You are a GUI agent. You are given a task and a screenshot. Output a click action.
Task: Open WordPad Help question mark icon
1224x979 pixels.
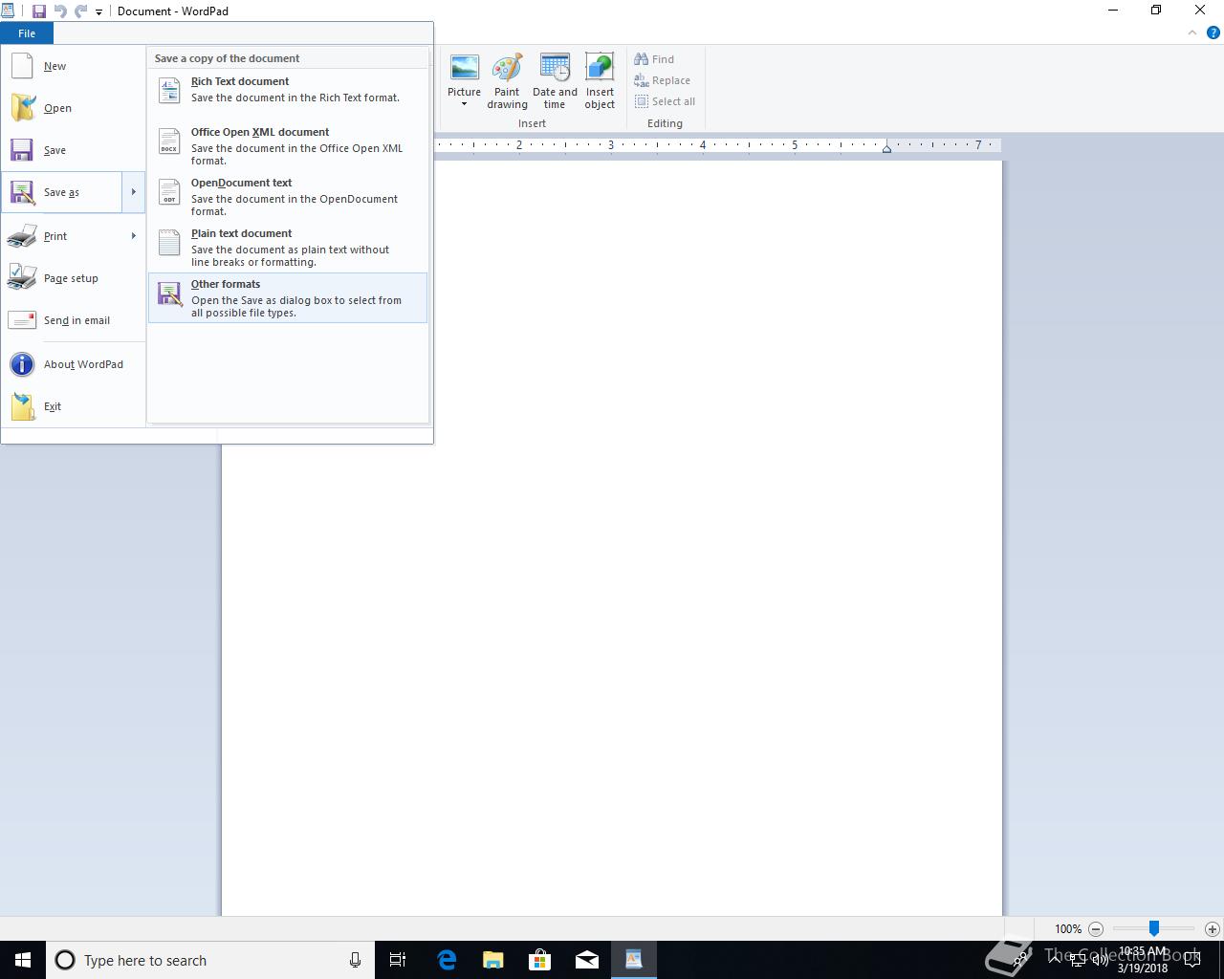[x=1213, y=33]
